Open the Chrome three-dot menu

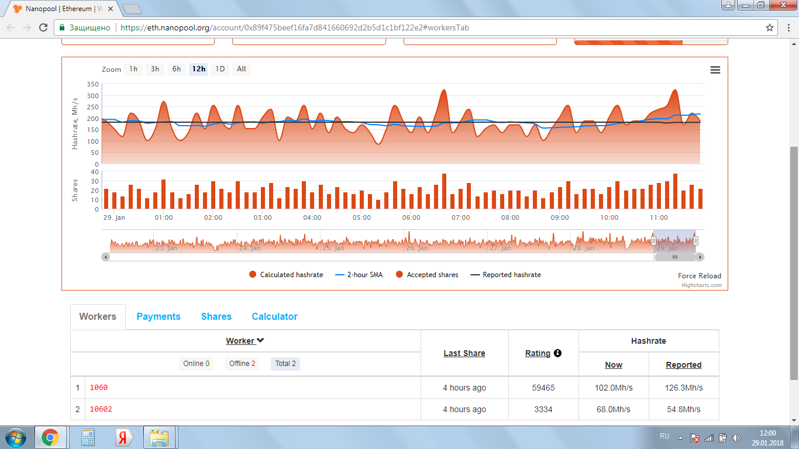point(787,27)
